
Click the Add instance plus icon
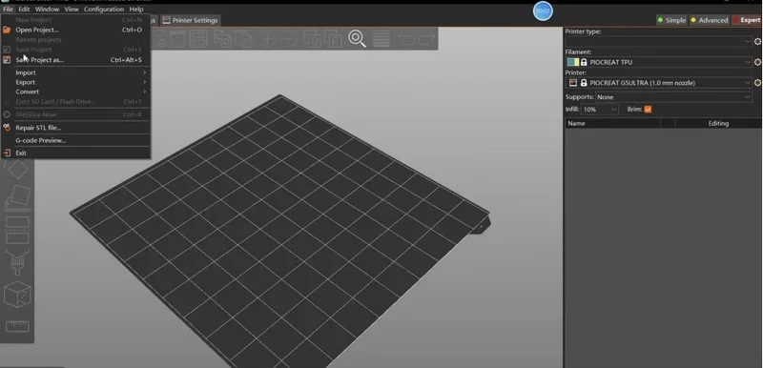(x=267, y=39)
